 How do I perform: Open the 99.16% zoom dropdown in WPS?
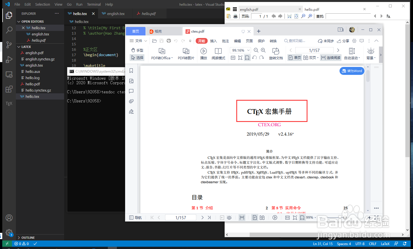coord(248,50)
